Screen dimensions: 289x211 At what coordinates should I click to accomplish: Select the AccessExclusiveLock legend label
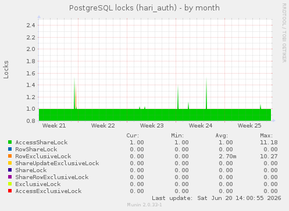[48, 191]
